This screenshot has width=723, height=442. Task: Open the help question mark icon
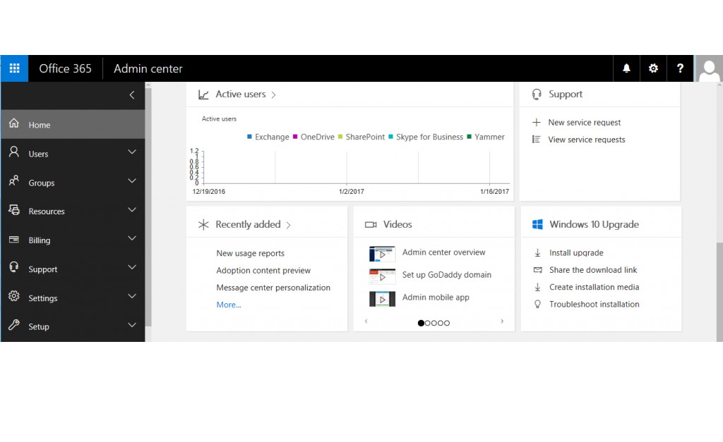tap(680, 68)
